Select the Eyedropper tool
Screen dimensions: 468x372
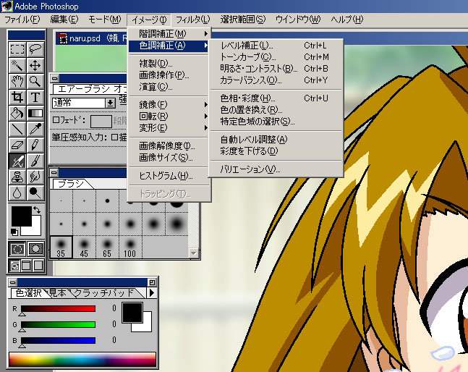pos(35,129)
